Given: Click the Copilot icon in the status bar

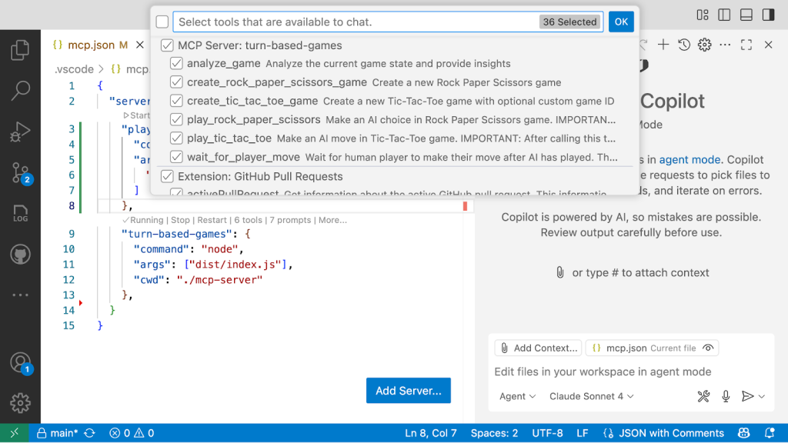Looking at the screenshot, I should (744, 432).
